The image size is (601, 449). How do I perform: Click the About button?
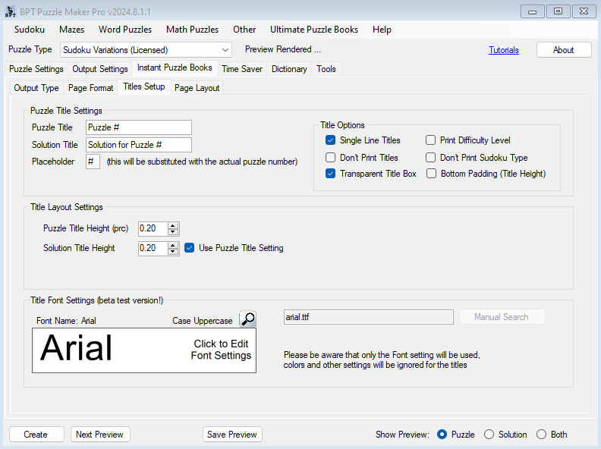point(564,50)
